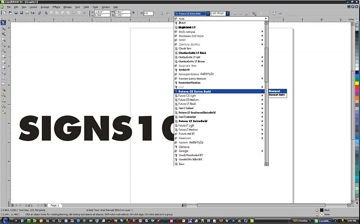Viewport: 360px width, 224px height.
Task: Select the Pick tool in the toolbox
Action: coord(3,23)
